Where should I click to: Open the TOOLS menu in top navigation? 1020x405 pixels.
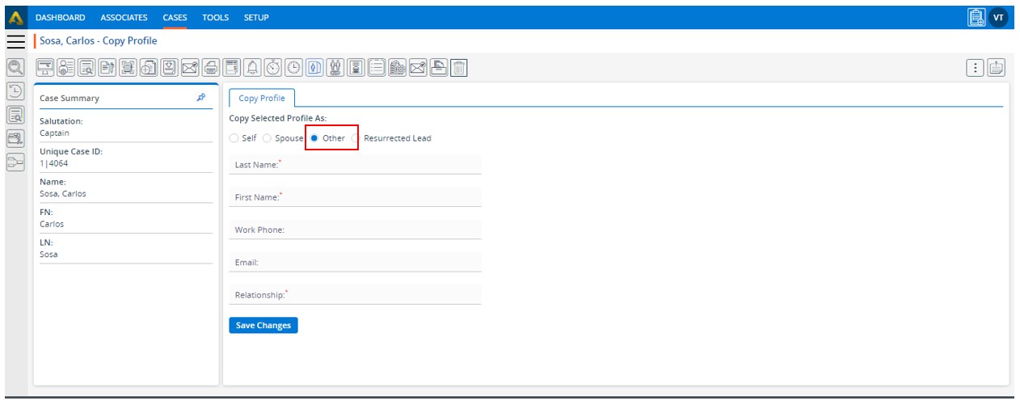[215, 17]
